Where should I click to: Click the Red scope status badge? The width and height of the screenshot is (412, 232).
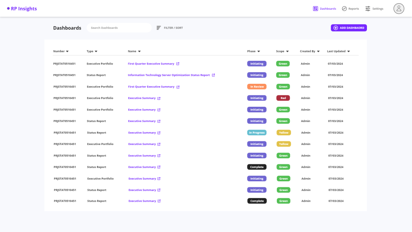283,98
